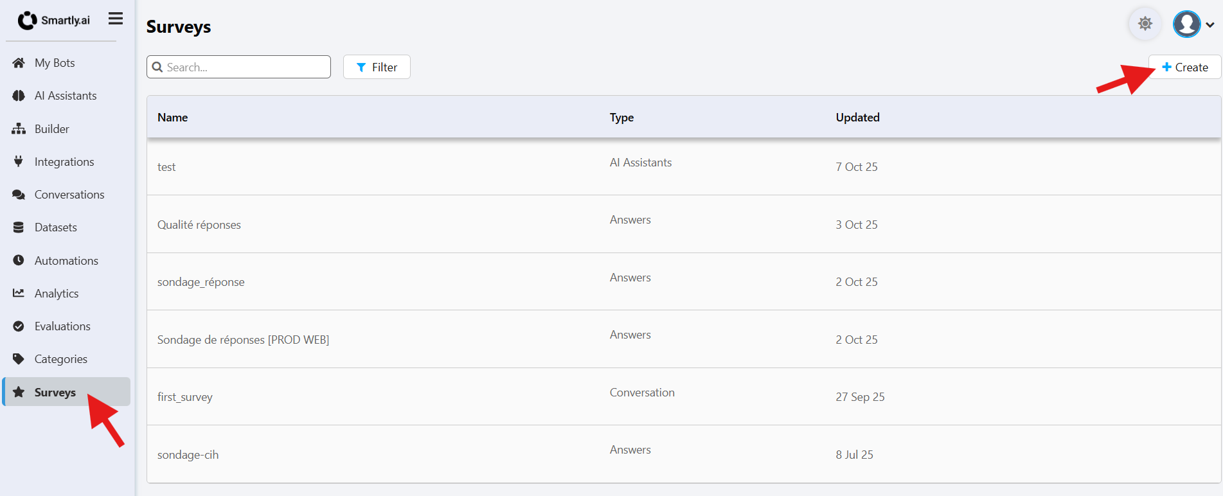Viewport: 1223px width, 496px height.
Task: Click the Integrations plug icon
Action: pyautogui.click(x=19, y=162)
